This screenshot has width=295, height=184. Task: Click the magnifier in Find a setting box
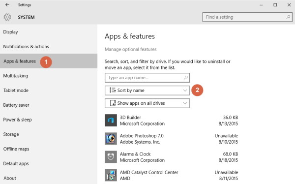click(288, 17)
